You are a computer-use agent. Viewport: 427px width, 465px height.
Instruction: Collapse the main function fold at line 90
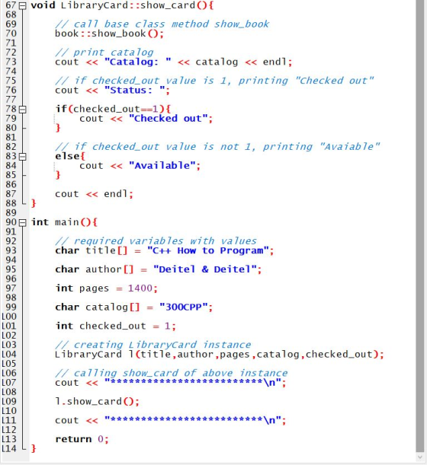[x=23, y=223]
